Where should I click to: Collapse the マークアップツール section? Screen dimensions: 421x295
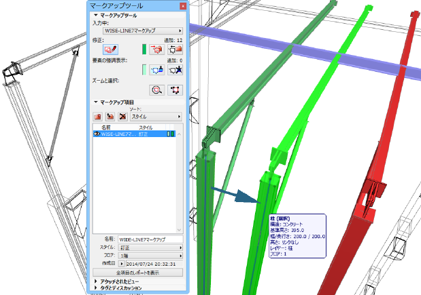coord(94,14)
